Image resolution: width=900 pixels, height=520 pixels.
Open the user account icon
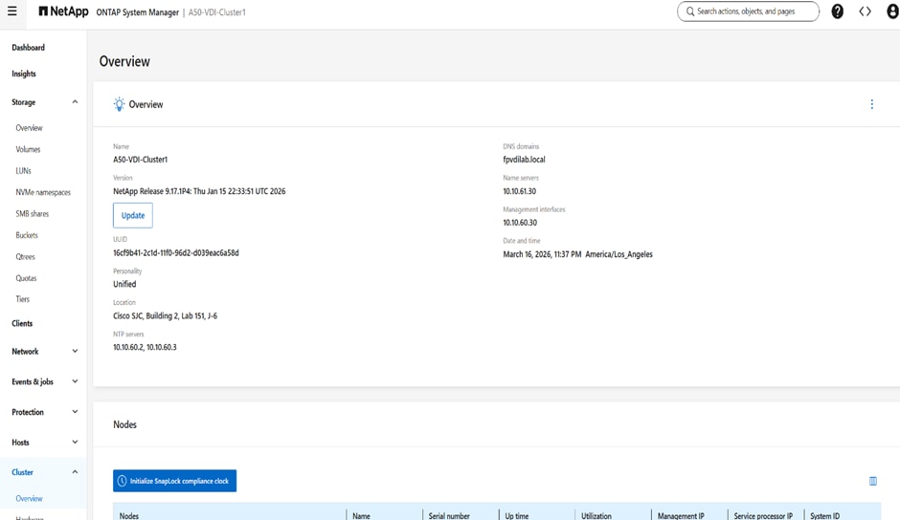892,11
